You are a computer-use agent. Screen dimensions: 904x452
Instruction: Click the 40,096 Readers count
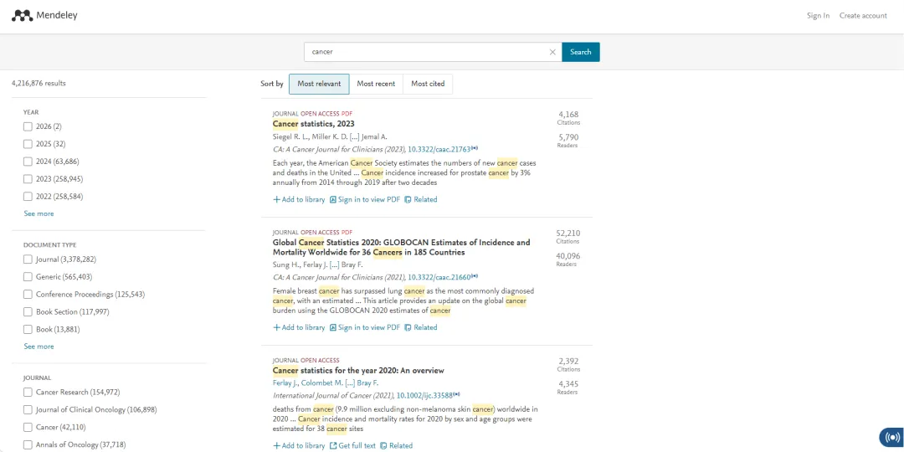click(x=568, y=259)
